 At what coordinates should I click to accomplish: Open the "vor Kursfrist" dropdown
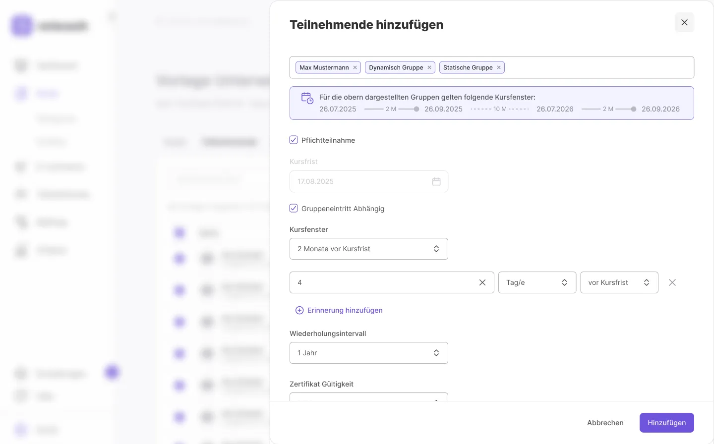619,282
